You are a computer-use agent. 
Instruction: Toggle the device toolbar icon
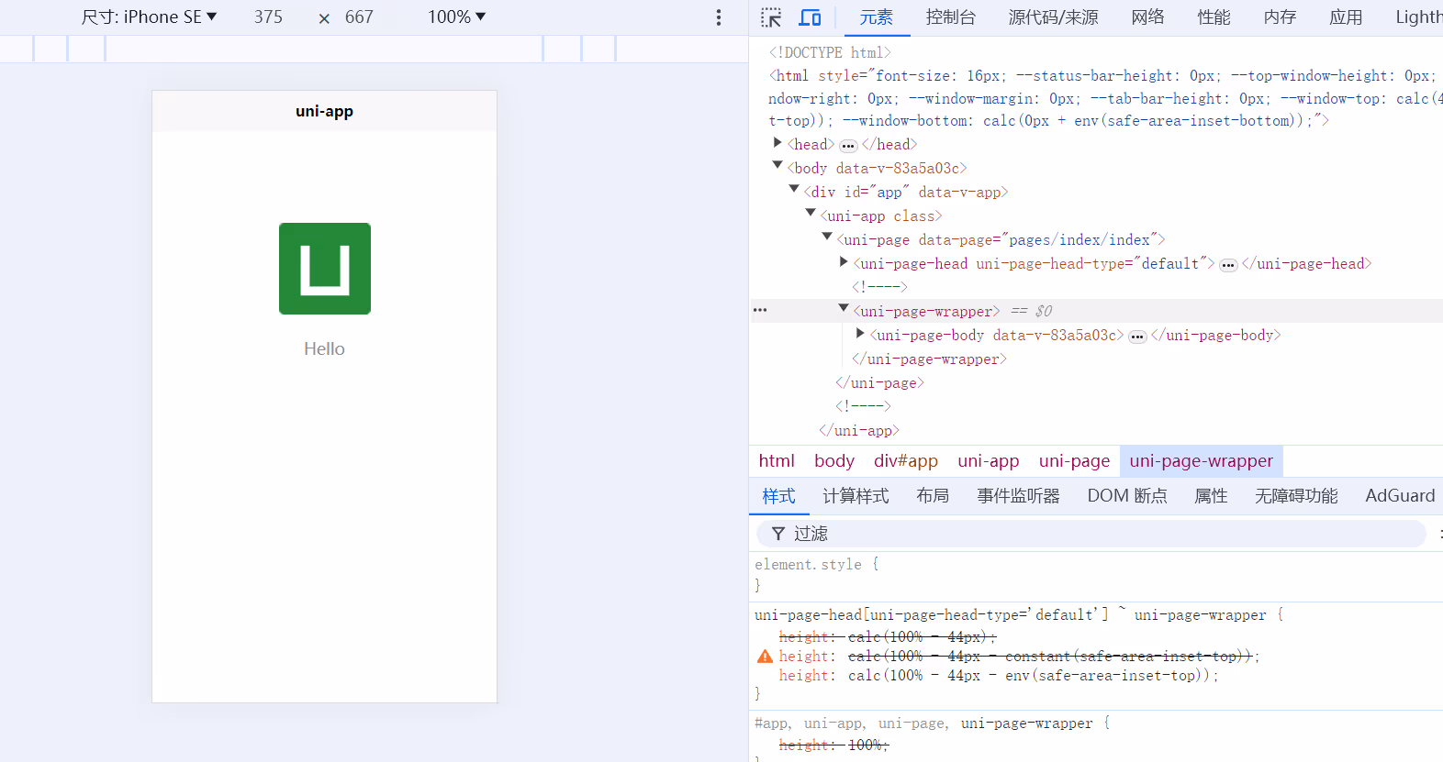810,17
